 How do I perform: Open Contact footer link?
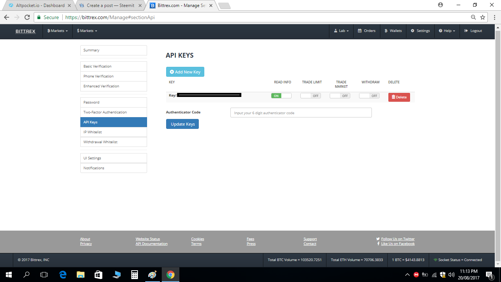tap(310, 244)
